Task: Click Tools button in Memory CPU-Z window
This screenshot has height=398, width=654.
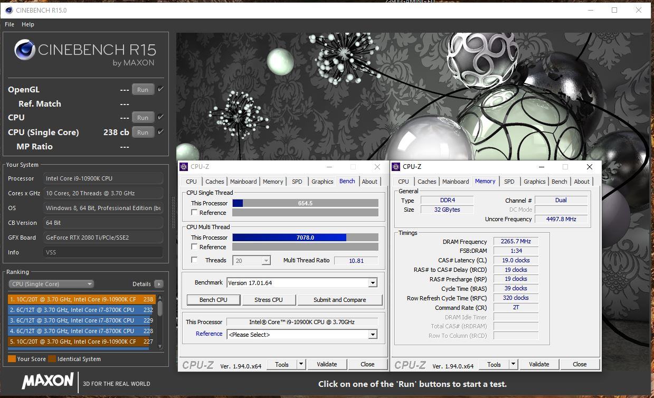Action: pos(494,364)
